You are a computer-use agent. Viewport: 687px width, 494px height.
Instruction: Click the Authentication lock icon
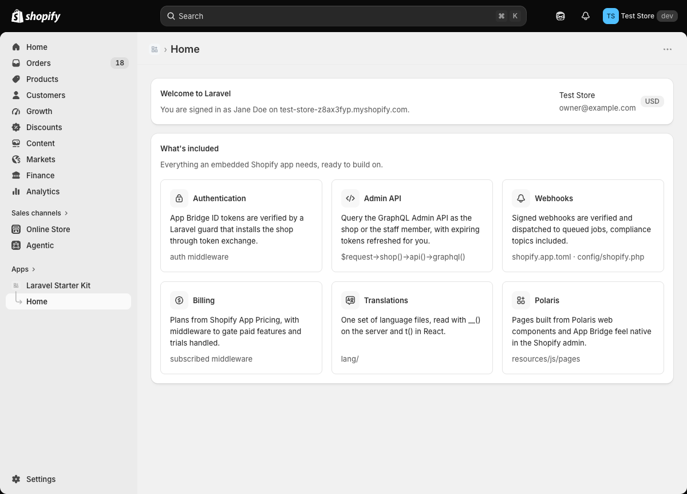[179, 198]
